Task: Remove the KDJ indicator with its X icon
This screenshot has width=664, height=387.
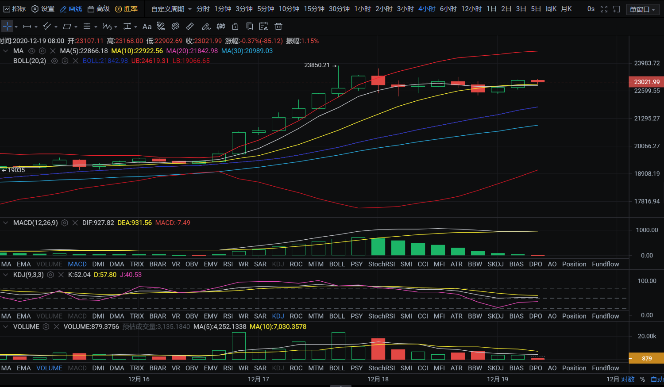Action: click(x=61, y=275)
